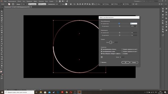Select the Paintbrush tool
168x94 pixels.
tap(2, 28)
